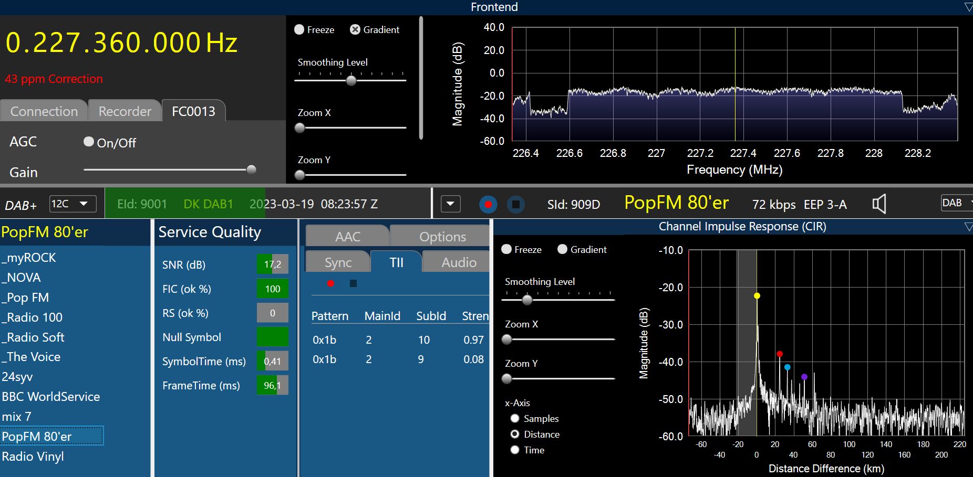Select Samples for the CIR x-Axis

tap(515, 418)
